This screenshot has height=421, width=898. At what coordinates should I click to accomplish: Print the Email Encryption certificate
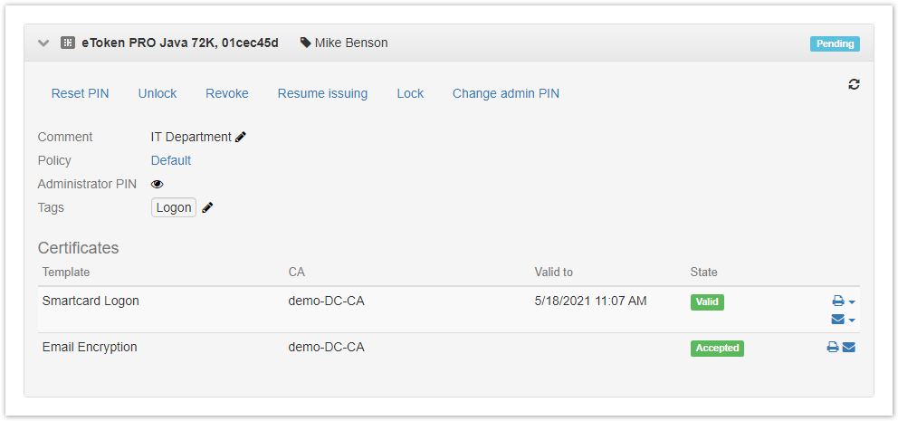pos(833,347)
